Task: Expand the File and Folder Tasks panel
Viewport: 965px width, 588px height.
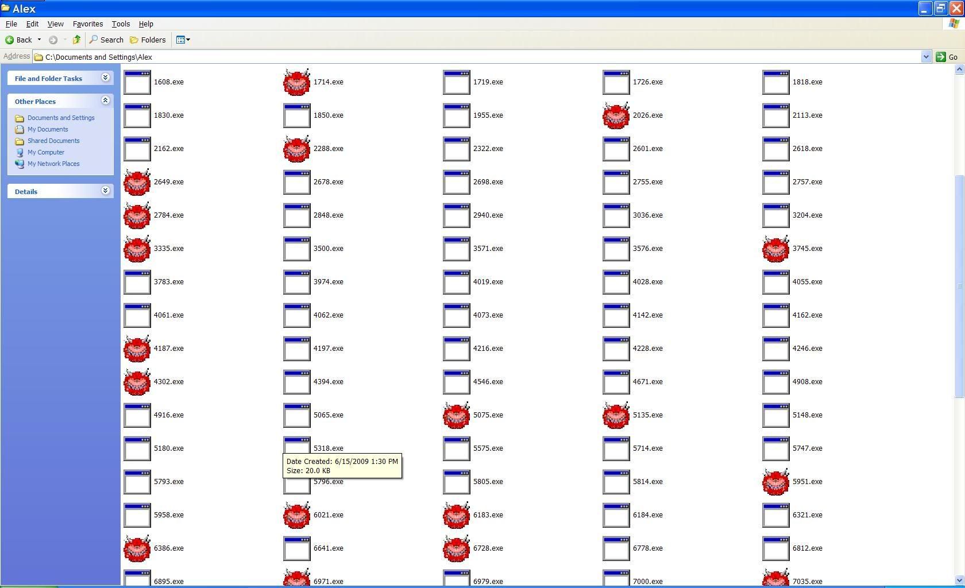Action: (105, 78)
